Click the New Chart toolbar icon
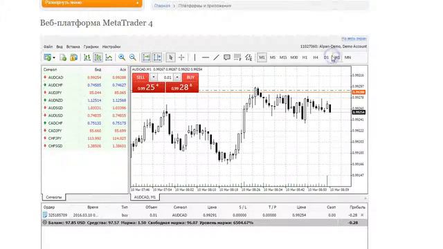The width and height of the screenshot is (443, 249). (x=47, y=57)
